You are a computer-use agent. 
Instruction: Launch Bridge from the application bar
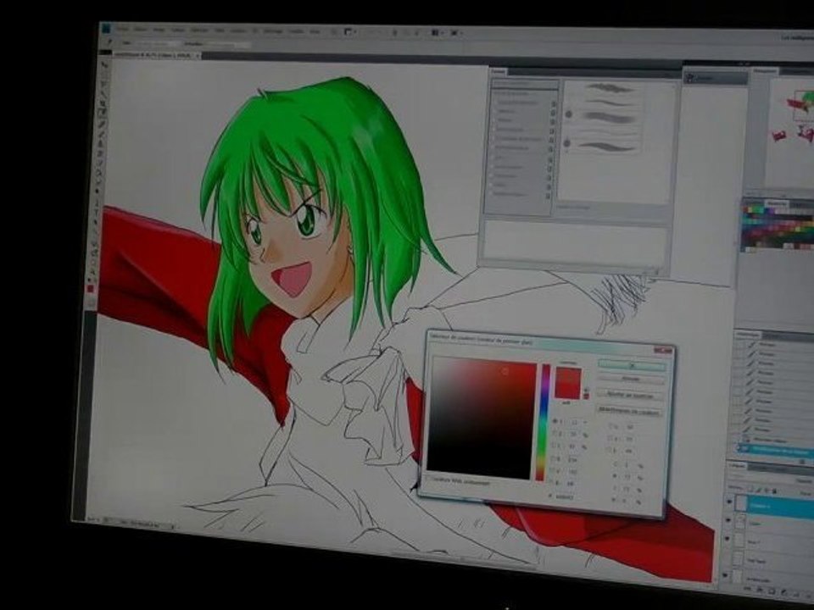point(335,31)
